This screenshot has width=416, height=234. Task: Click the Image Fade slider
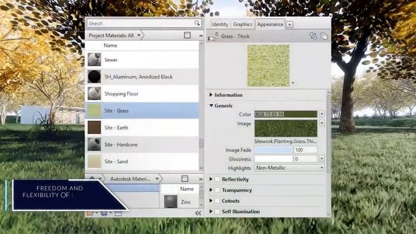pyautogui.click(x=273, y=150)
